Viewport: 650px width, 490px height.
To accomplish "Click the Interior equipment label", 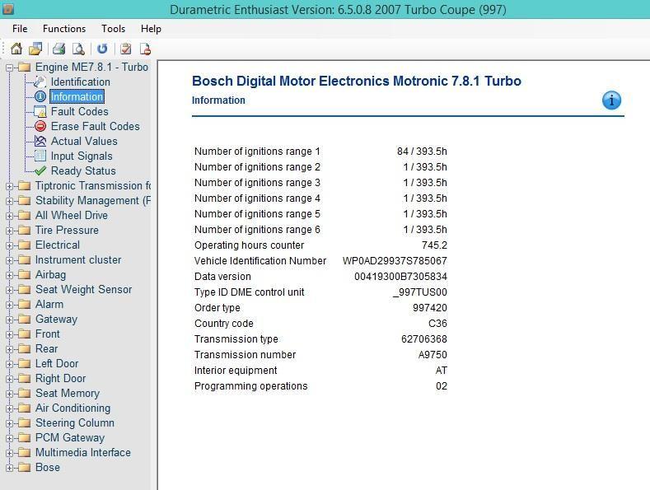I will 236,371.
